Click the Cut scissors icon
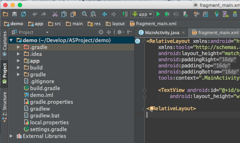Image resolution: width=240 pixels, height=143 pixels. (x=55, y=14)
